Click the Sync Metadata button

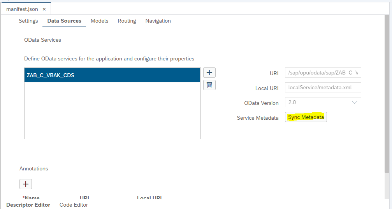(x=306, y=117)
